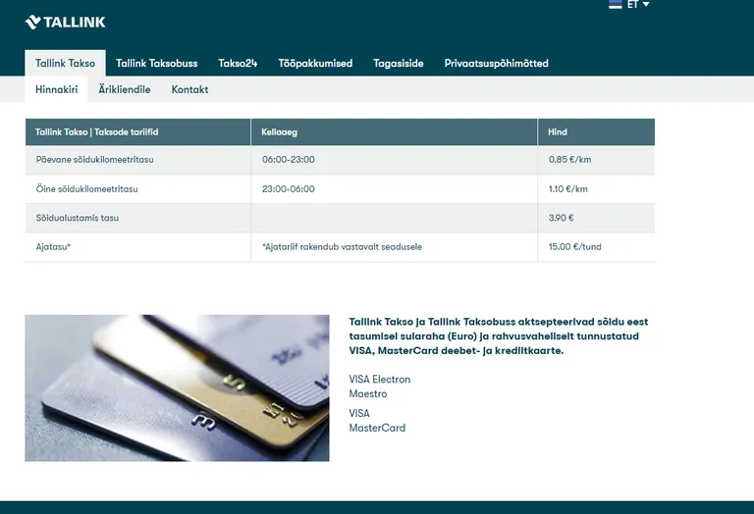Click the Estonian flag icon

pyautogui.click(x=616, y=4)
